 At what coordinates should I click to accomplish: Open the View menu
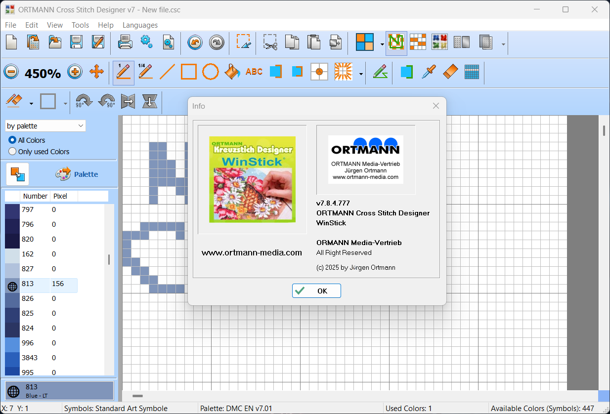coord(55,25)
